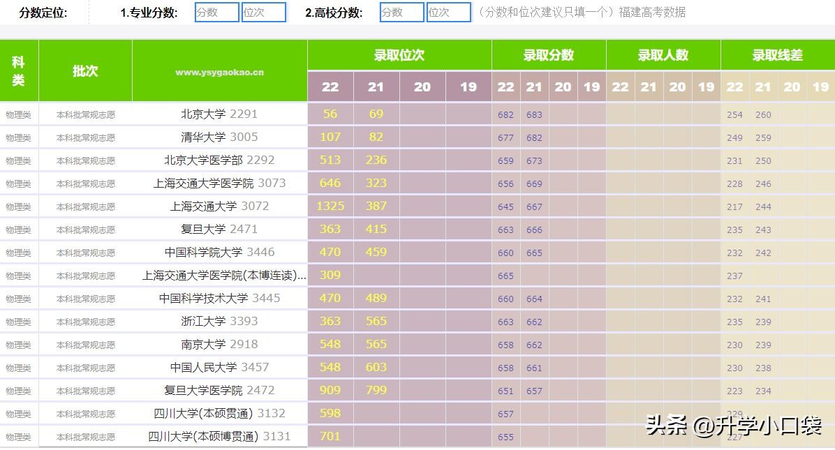Focus the 位次 field for 高校分数
This screenshot has width=835, height=450.
448,13
